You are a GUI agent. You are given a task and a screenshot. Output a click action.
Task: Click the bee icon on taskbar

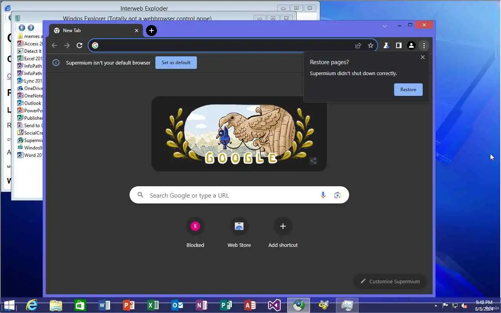(323, 305)
